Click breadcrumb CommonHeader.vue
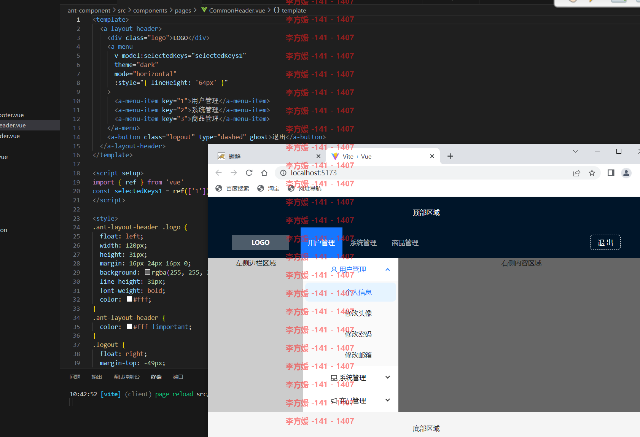Viewport: 640px width, 437px height. tap(237, 10)
